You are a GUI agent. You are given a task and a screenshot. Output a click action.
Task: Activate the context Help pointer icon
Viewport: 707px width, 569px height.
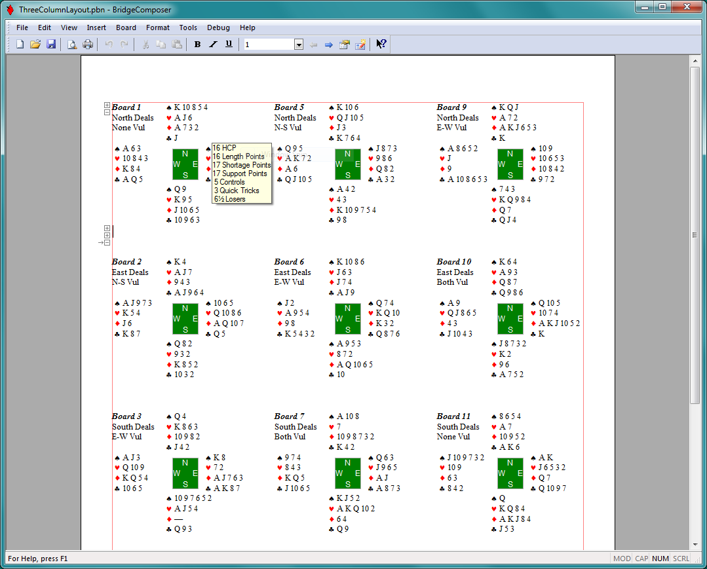[x=381, y=45]
